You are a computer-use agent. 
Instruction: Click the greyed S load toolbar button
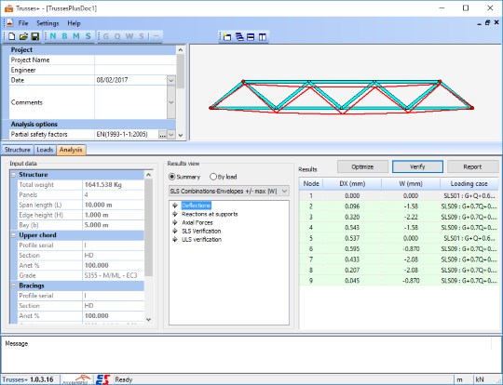(x=142, y=36)
